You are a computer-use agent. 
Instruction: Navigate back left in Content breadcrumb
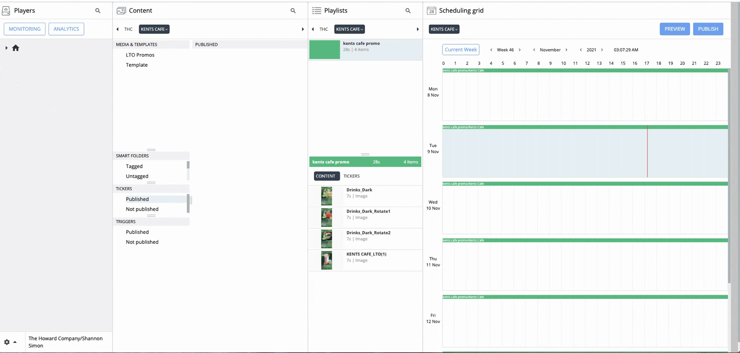117,29
